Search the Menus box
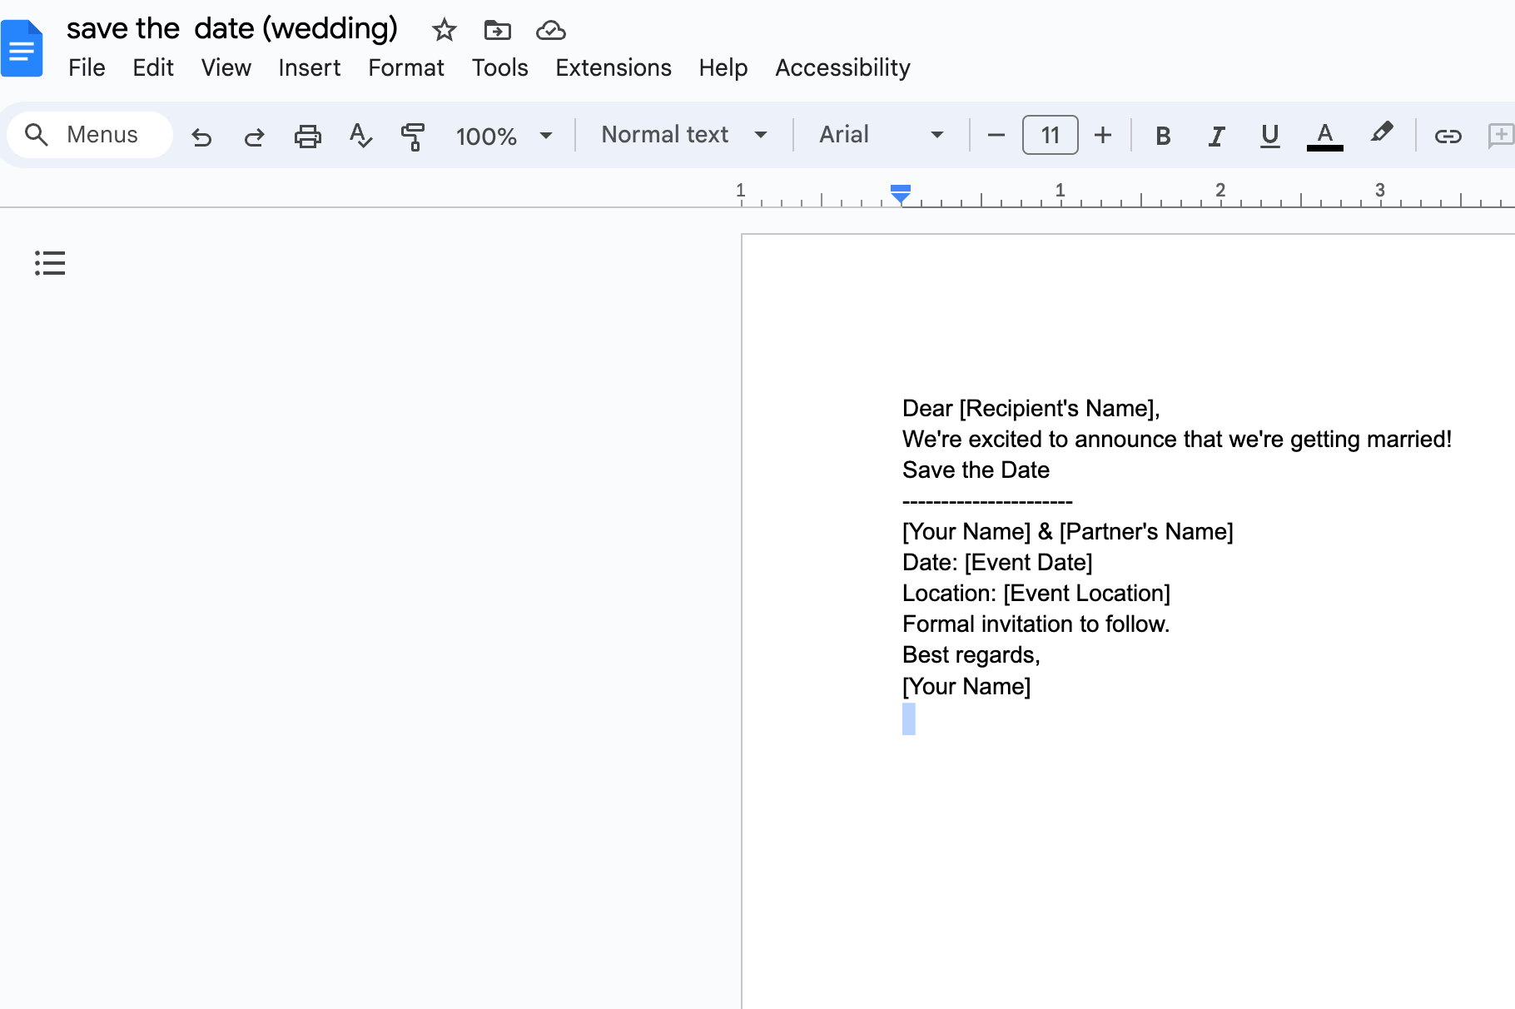Viewport: 1515px width, 1009px height. [x=90, y=135]
